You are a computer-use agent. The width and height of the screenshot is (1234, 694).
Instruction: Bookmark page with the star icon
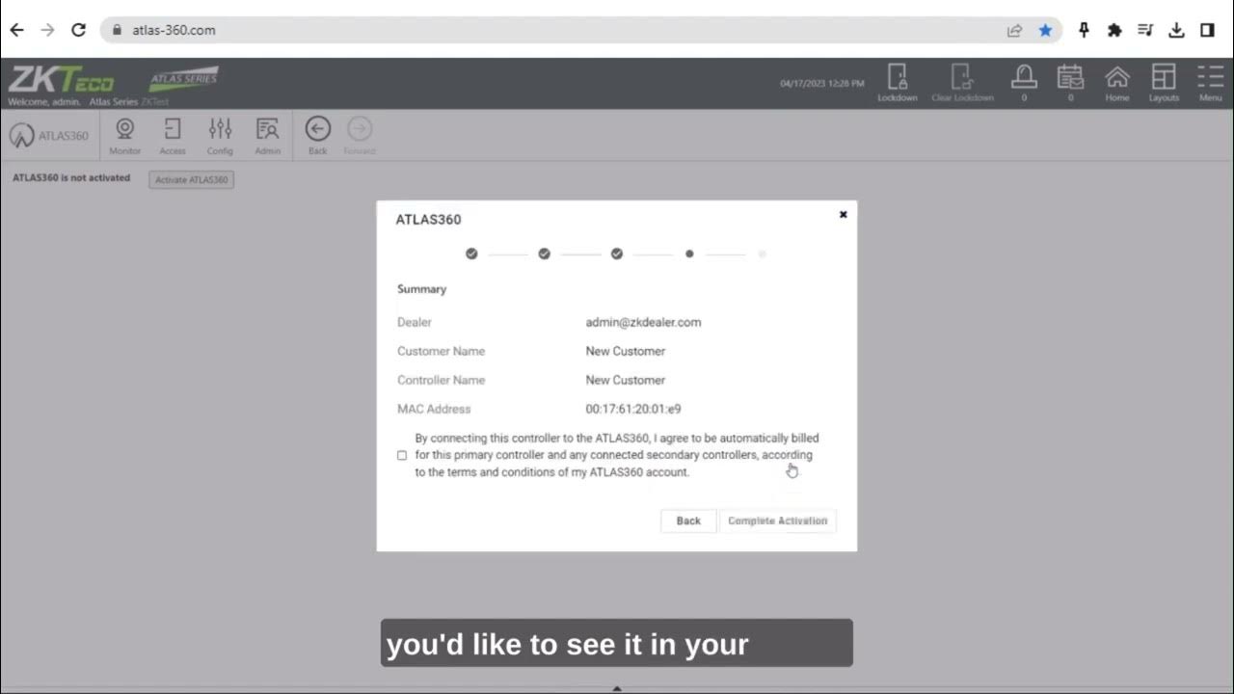tap(1045, 30)
